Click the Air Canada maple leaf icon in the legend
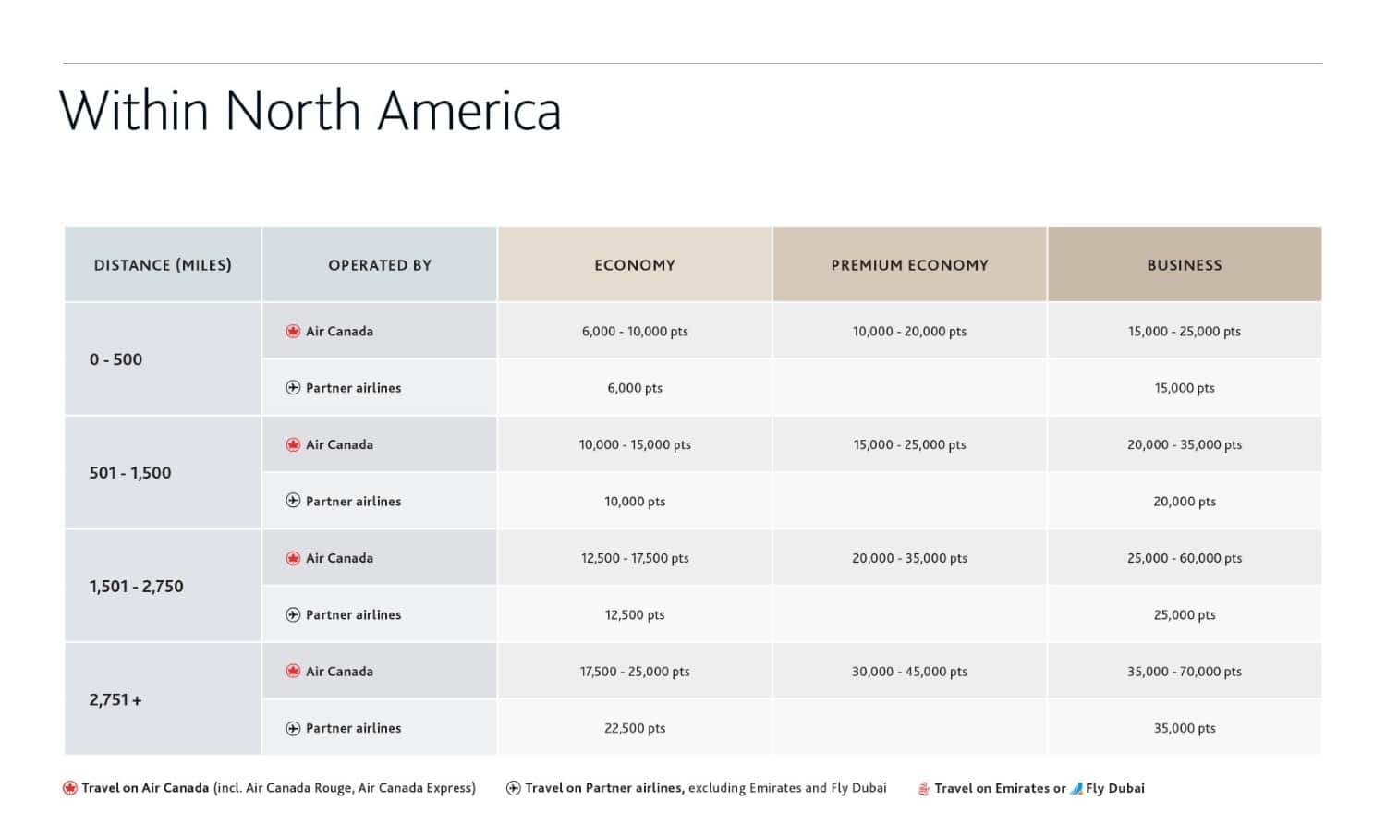Viewport: 1386px width, 813px height. [68, 788]
